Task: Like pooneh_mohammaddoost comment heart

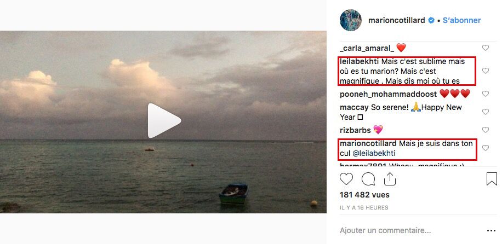Action: coord(486,94)
